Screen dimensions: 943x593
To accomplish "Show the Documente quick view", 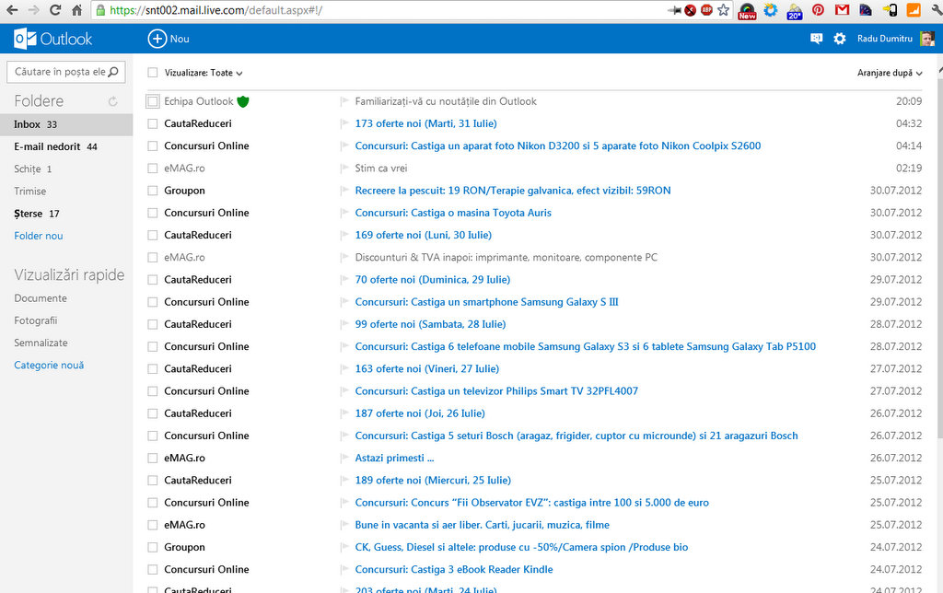I will click(41, 298).
